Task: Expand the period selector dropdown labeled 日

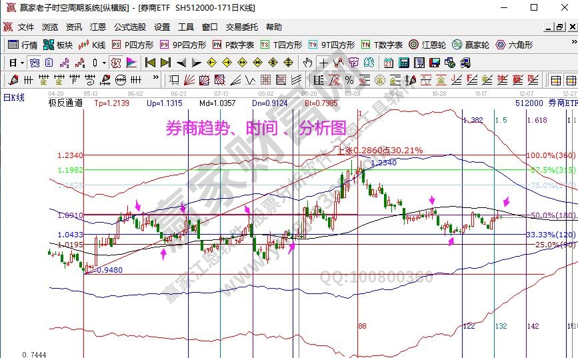Action: (x=17, y=63)
